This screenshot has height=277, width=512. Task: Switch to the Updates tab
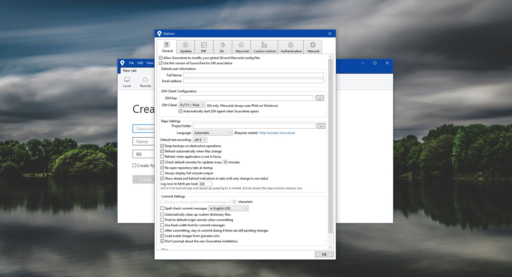point(186,47)
